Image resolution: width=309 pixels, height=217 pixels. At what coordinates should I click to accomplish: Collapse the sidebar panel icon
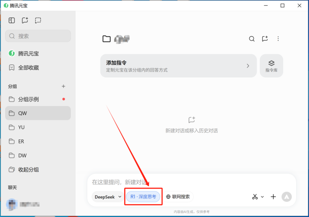12,20
